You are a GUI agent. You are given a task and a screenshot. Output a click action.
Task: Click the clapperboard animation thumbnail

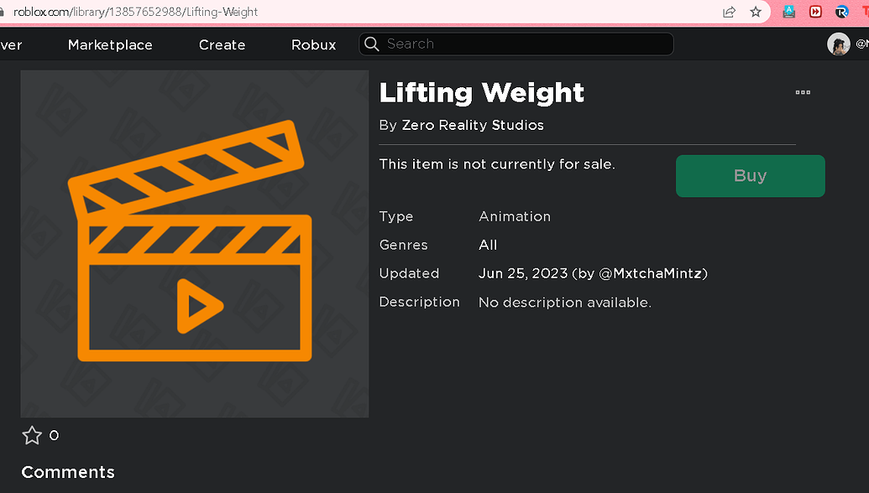(x=194, y=243)
